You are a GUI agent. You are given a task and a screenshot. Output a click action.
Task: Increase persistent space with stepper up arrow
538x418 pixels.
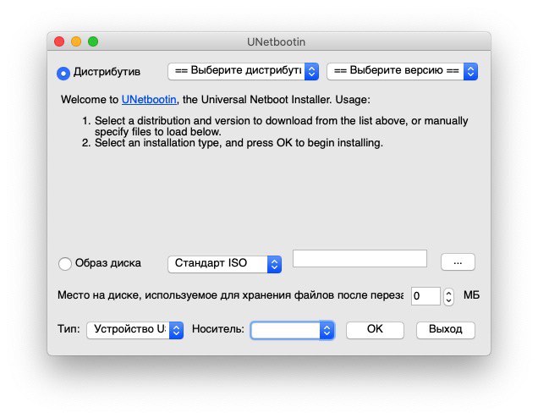pyautogui.click(x=448, y=293)
